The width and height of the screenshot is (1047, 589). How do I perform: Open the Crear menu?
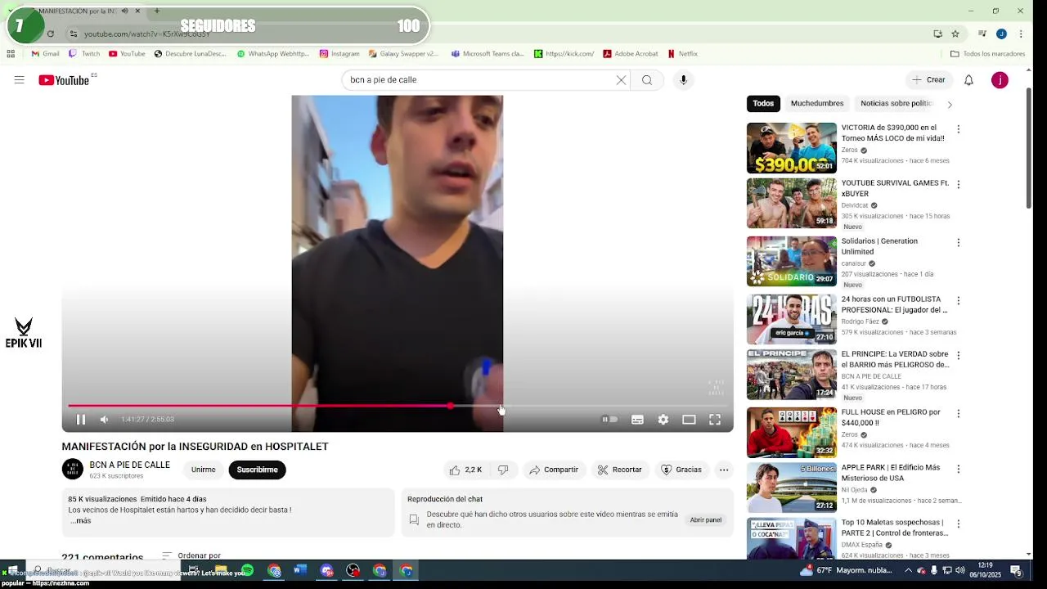coord(929,80)
